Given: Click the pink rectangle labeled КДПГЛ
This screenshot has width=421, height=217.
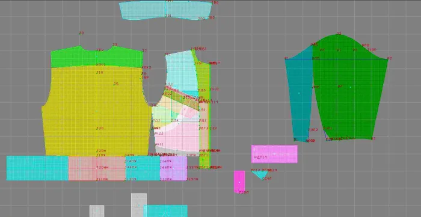Looking at the screenshot, I should coord(274,154).
